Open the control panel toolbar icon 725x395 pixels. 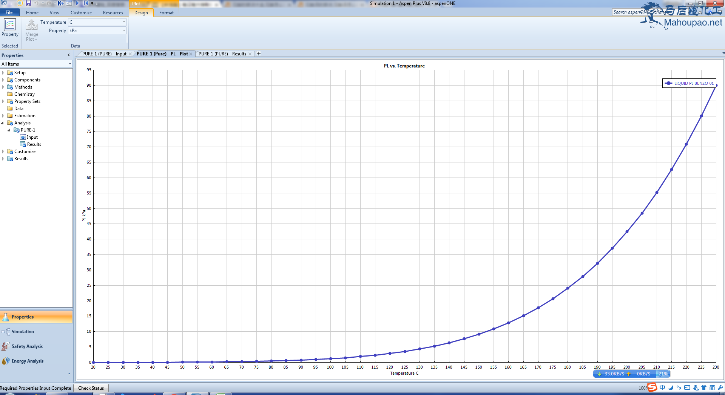click(69, 3)
